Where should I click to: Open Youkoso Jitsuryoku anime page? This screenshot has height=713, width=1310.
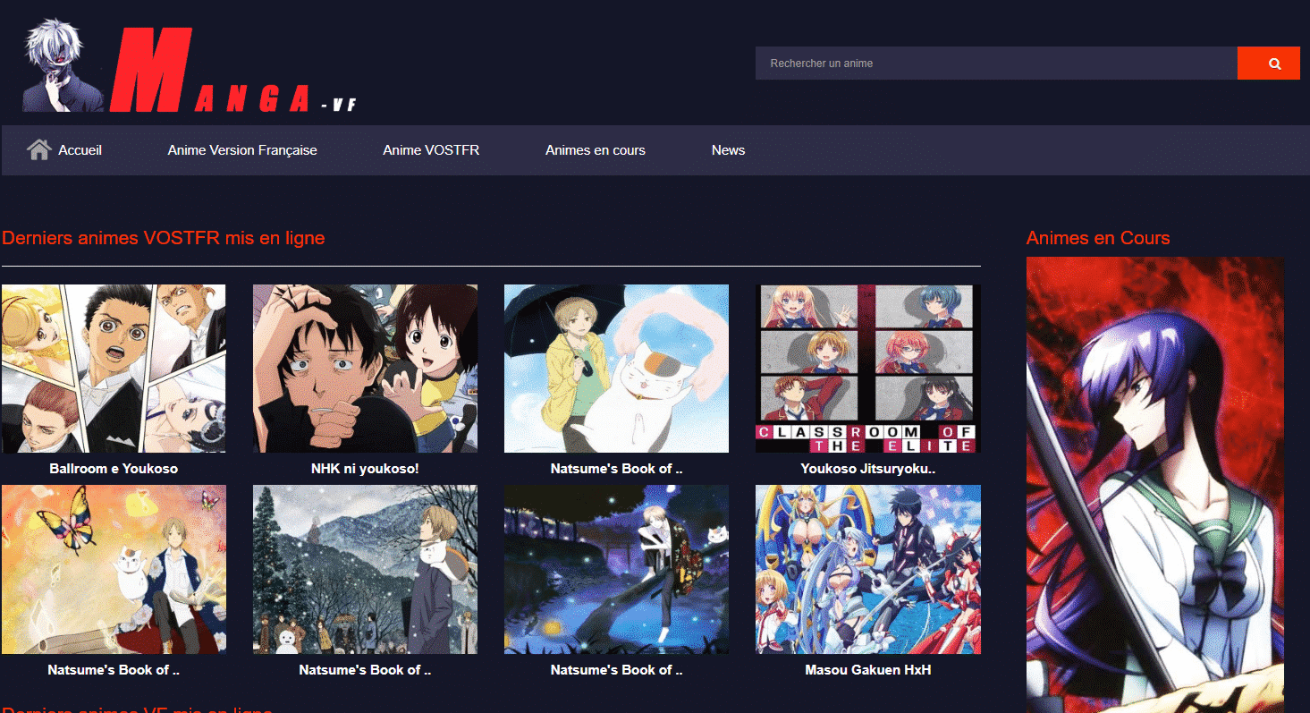[x=867, y=468]
